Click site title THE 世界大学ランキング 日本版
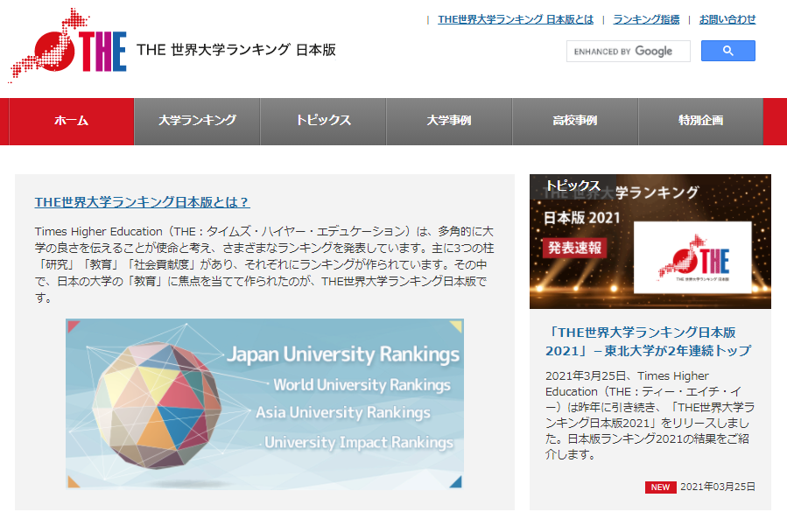The height and width of the screenshot is (519, 787). tap(235, 50)
